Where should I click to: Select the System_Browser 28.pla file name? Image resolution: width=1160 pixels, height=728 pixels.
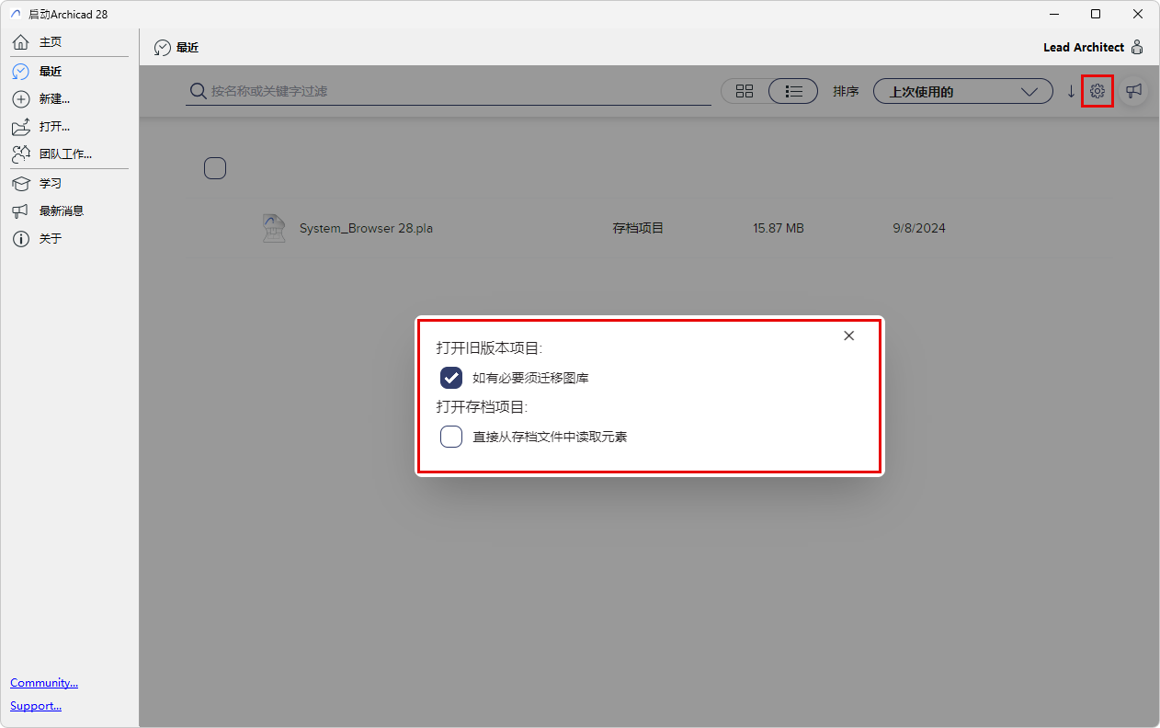366,228
